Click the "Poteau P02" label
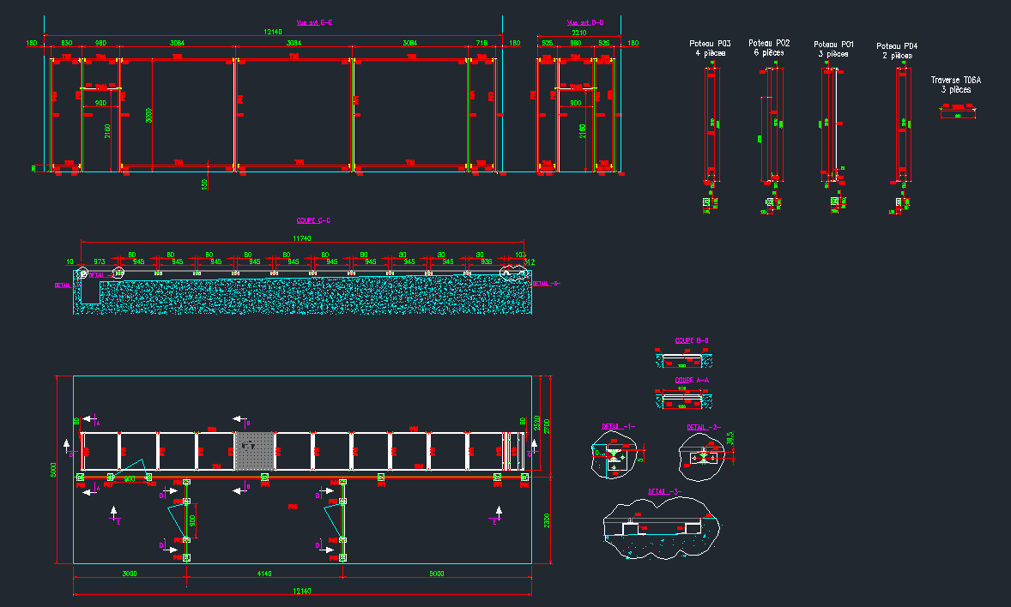This screenshot has width=1011, height=607. click(x=769, y=43)
